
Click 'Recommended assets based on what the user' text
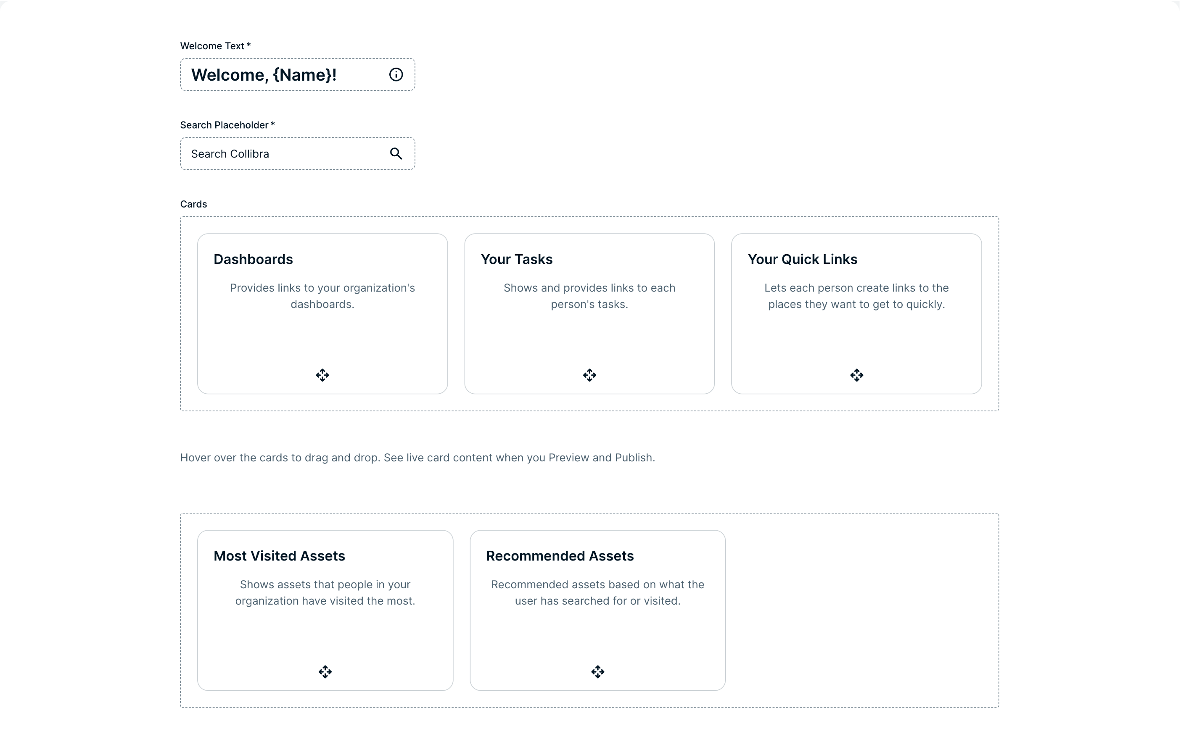coord(597,592)
